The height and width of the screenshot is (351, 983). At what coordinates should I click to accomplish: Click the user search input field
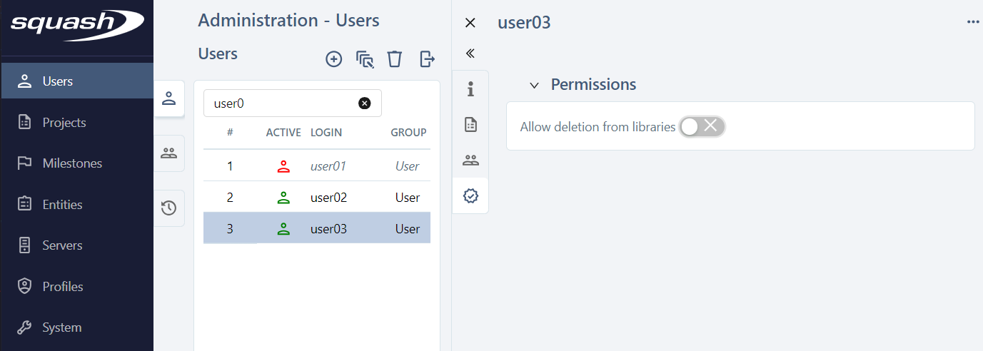pos(282,103)
